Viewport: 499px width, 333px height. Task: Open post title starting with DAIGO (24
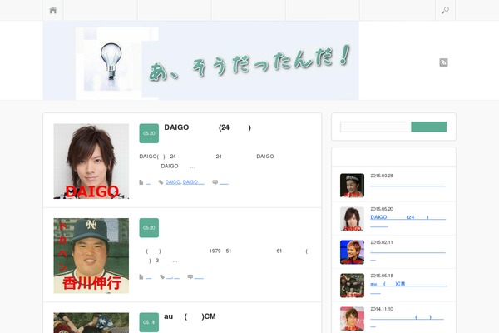207,127
